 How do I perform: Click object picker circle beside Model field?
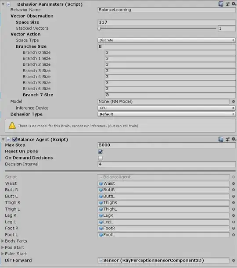(233, 102)
